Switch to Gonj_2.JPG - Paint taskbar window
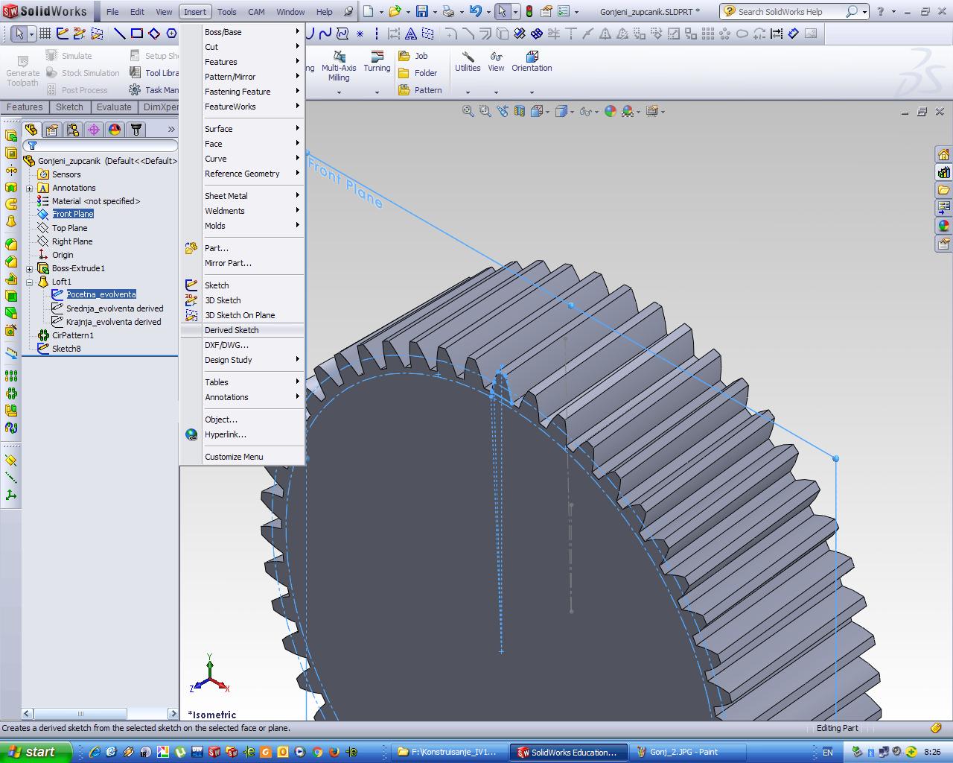 pos(686,752)
